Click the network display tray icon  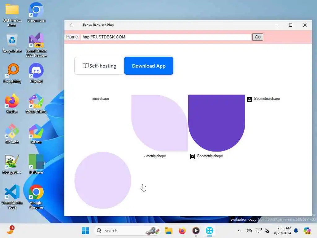click(x=258, y=231)
